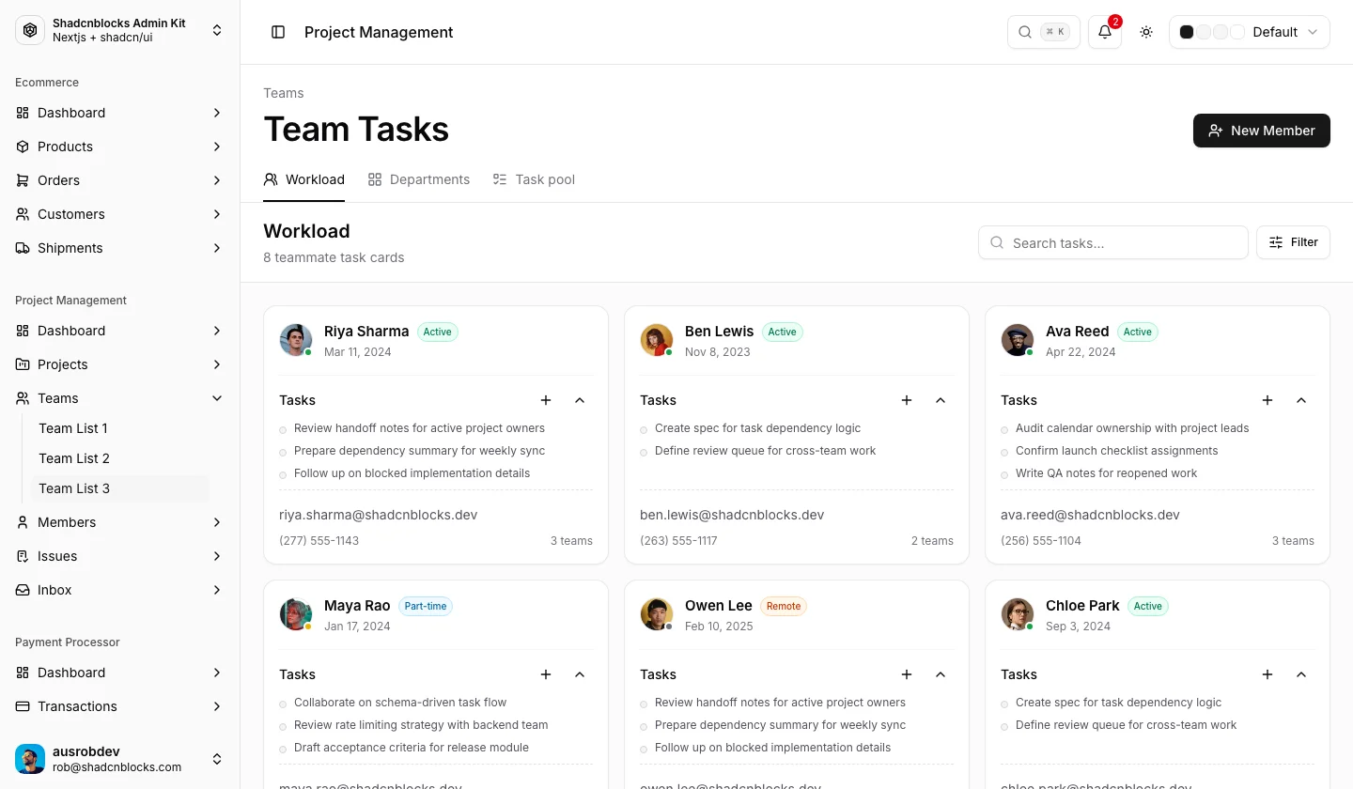
Task: Open Team List 1
Action: (120, 428)
